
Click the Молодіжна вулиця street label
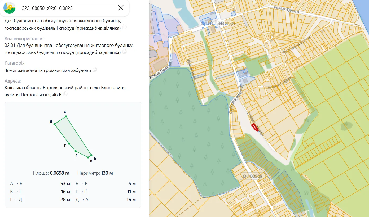tap(296, 45)
